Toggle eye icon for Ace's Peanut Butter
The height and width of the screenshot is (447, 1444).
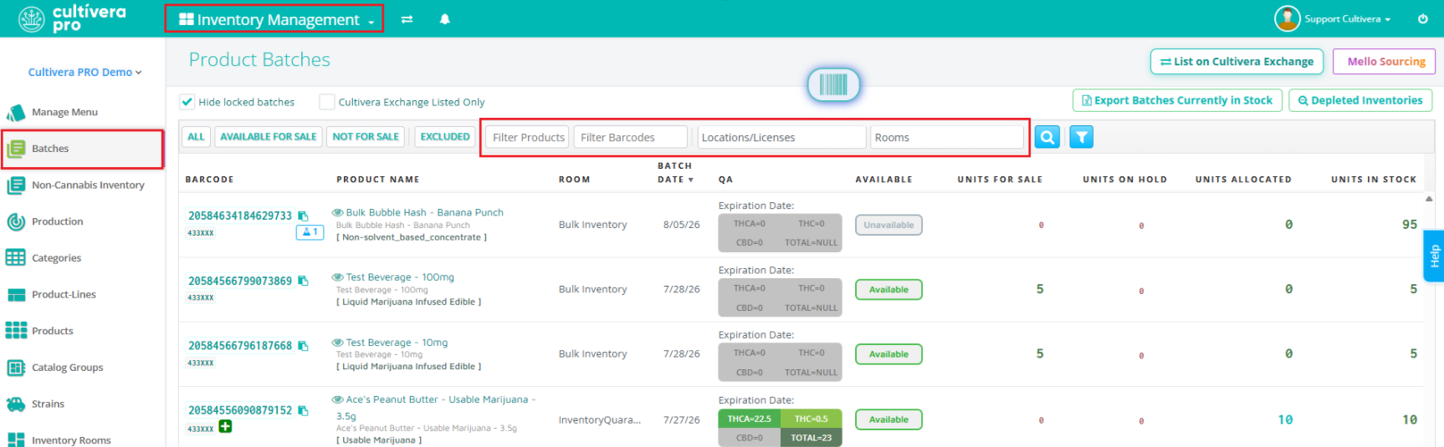click(338, 399)
